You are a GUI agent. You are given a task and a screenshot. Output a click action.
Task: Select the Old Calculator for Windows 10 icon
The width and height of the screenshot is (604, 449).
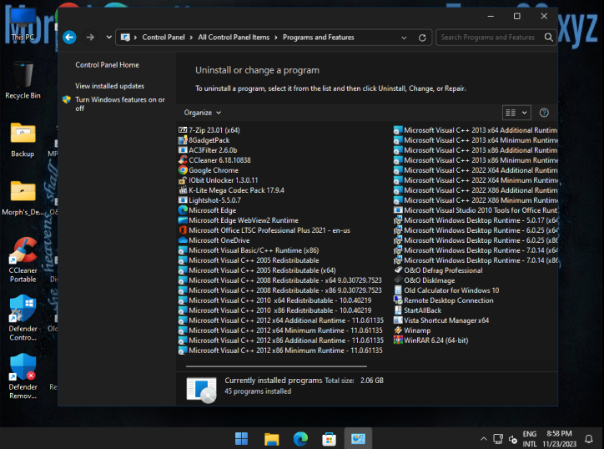click(x=398, y=290)
